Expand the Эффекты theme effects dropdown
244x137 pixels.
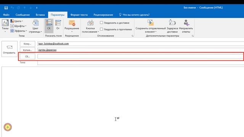click(x=19, y=31)
